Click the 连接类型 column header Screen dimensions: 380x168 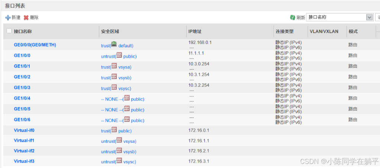coord(284,31)
